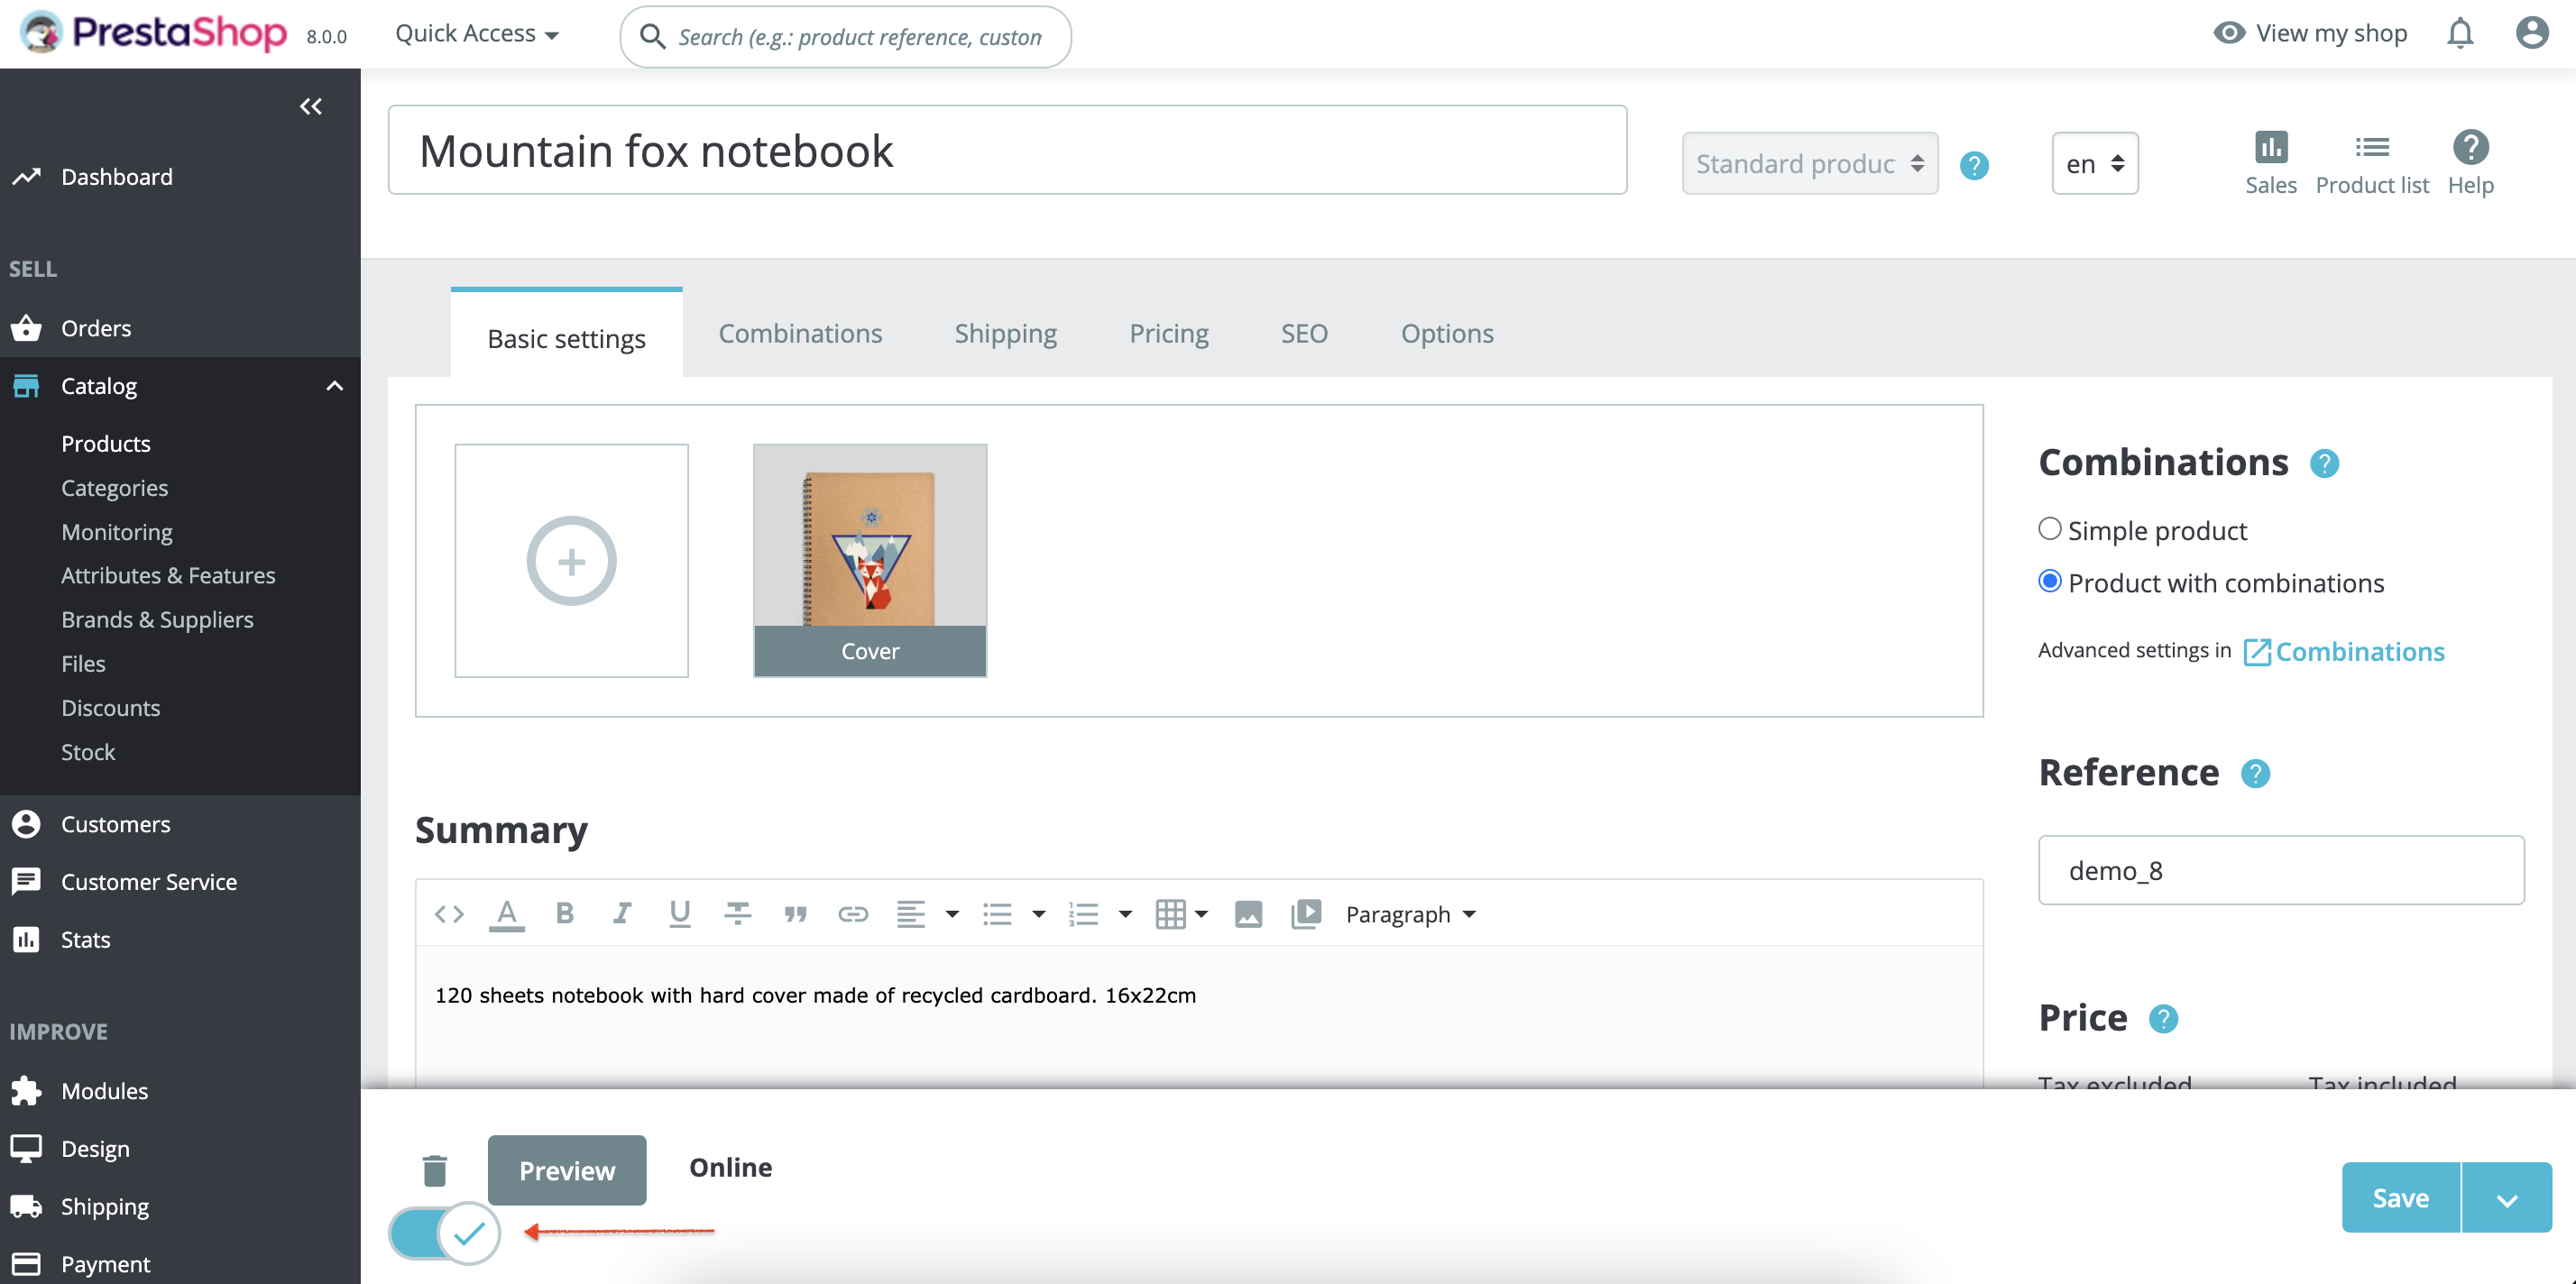Click the notifications bell

2459,32
